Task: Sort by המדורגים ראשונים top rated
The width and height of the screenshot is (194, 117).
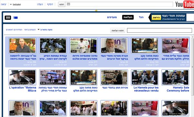Action: tap(14, 30)
